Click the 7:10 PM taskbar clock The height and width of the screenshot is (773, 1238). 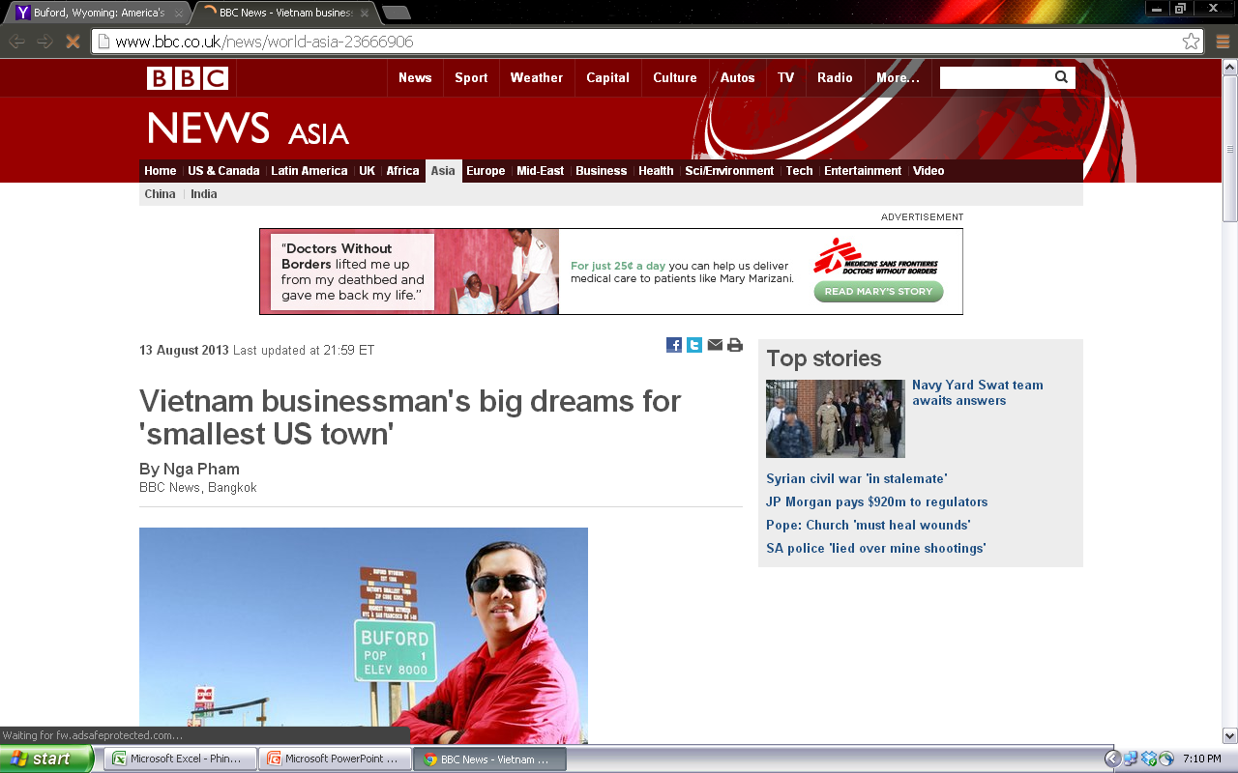tap(1202, 759)
